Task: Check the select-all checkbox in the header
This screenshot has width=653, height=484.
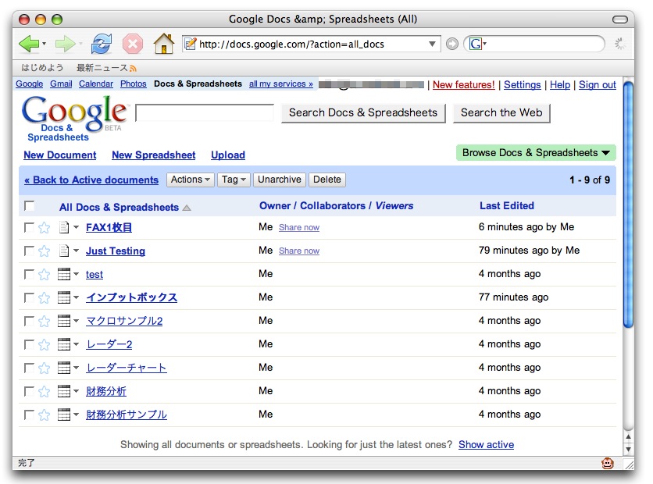Action: [30, 206]
